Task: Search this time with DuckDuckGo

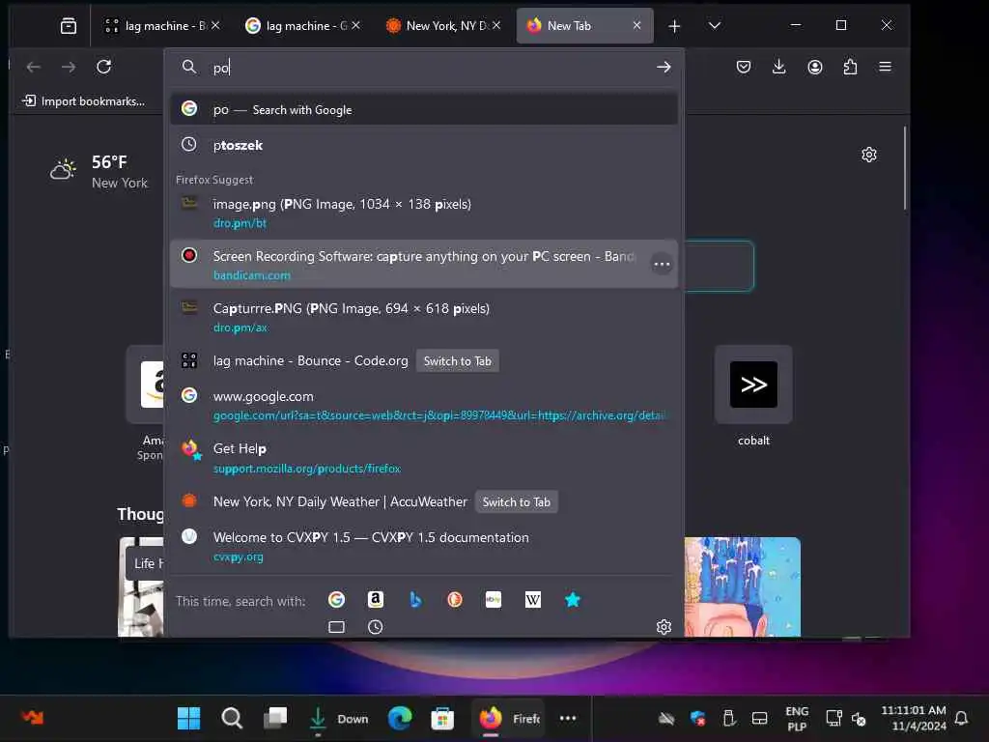Action: pos(454,599)
